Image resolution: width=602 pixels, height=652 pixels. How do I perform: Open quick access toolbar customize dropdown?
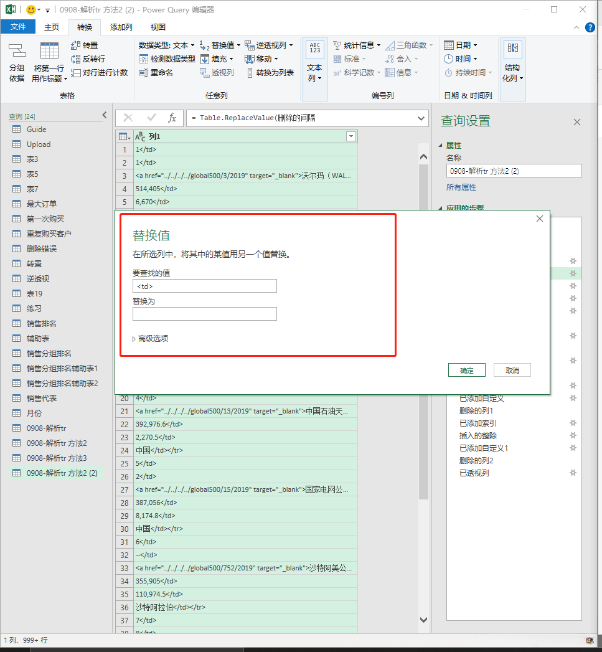tap(47, 10)
